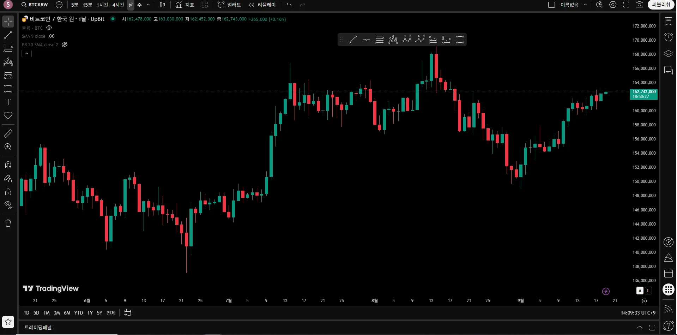The width and height of the screenshot is (677, 335).
Task: Toggle magnet mode
Action: click(8, 165)
